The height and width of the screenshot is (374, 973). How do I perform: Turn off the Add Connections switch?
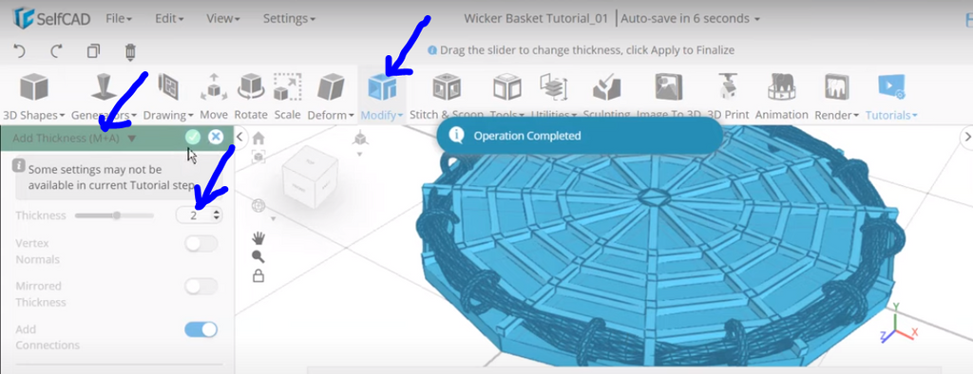click(201, 329)
